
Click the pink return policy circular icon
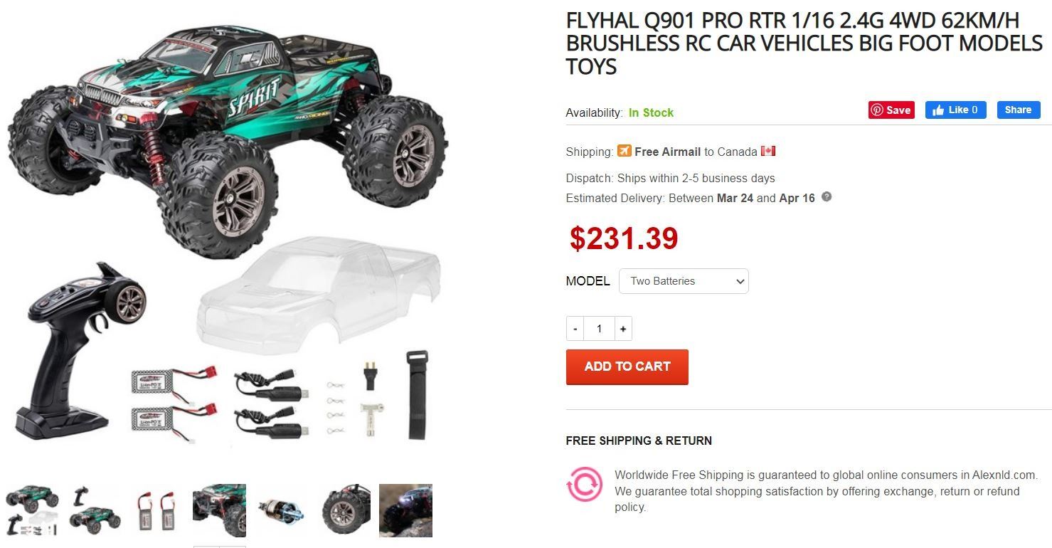pyautogui.click(x=584, y=484)
